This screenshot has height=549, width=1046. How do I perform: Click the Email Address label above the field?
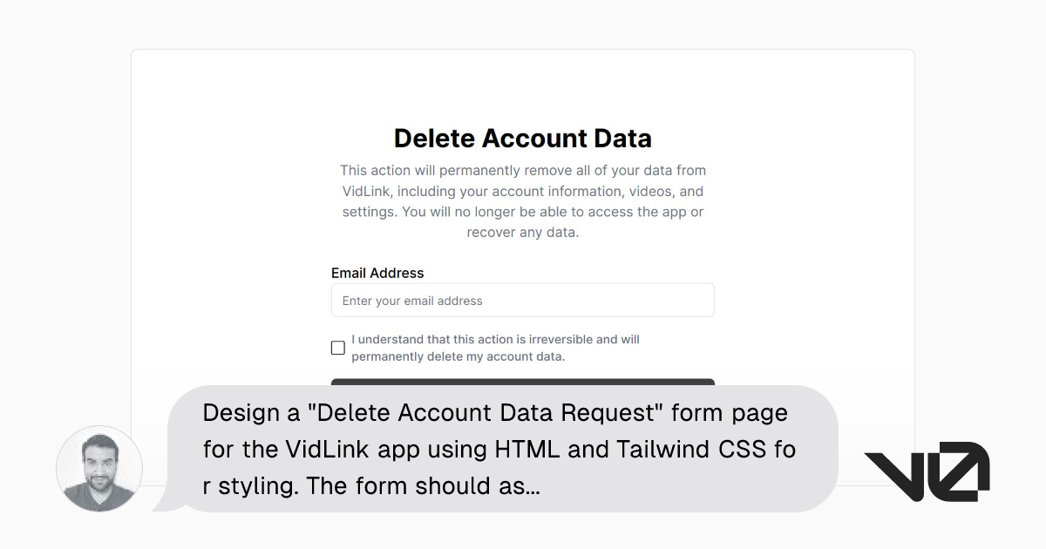click(x=377, y=273)
